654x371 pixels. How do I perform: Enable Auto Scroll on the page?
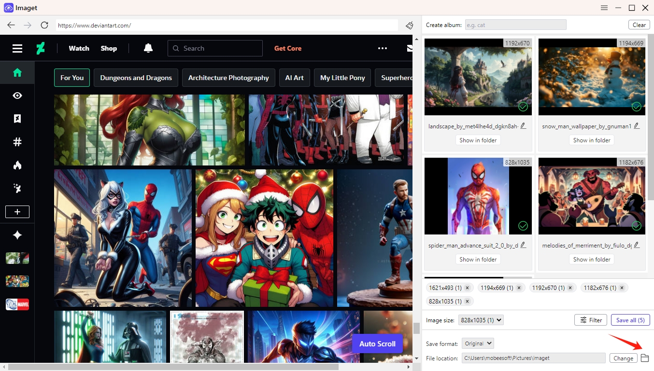click(377, 344)
